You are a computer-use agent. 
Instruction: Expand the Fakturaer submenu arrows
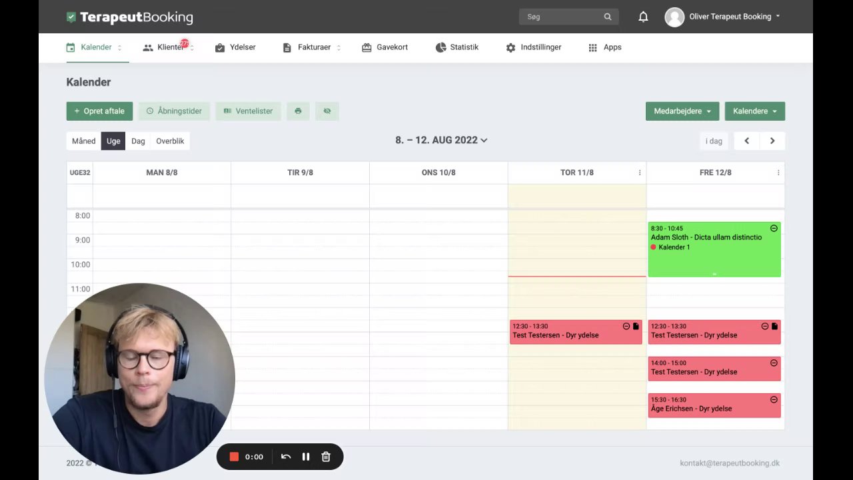tap(339, 48)
